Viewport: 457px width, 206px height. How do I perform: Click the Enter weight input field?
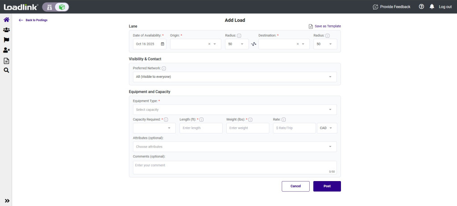247,128
